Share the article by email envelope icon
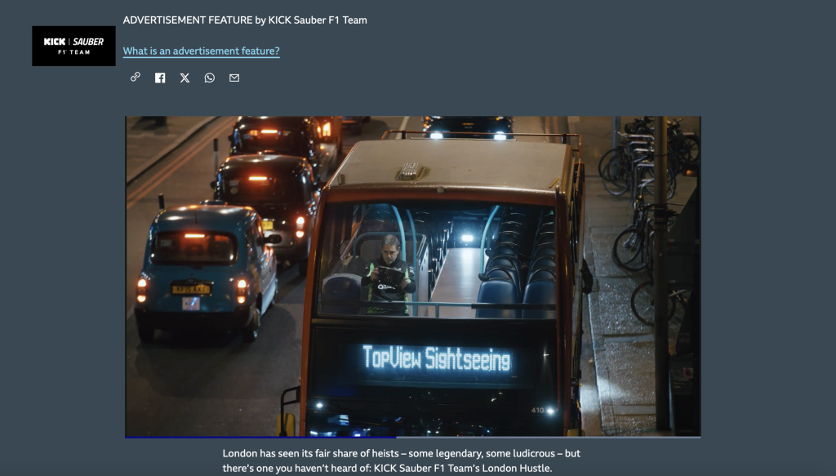Screen dimensions: 836x476 click(x=234, y=78)
